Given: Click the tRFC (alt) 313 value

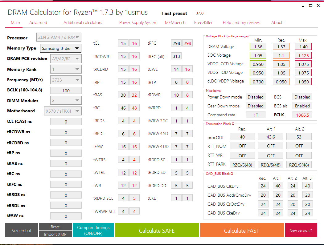Looking at the screenshot, I should pyautogui.click(x=176, y=56).
